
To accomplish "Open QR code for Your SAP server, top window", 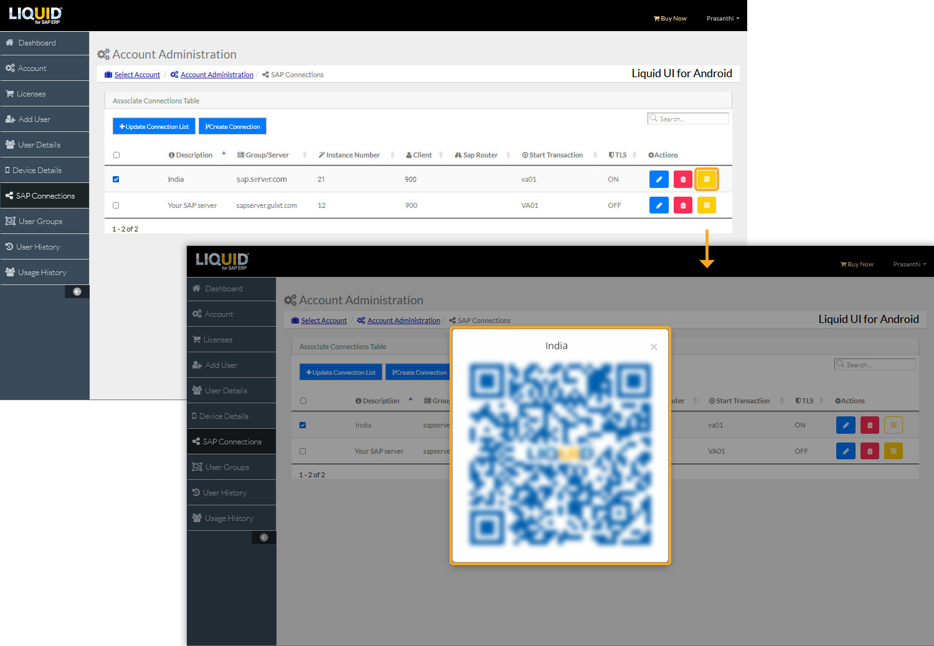I will coord(707,205).
